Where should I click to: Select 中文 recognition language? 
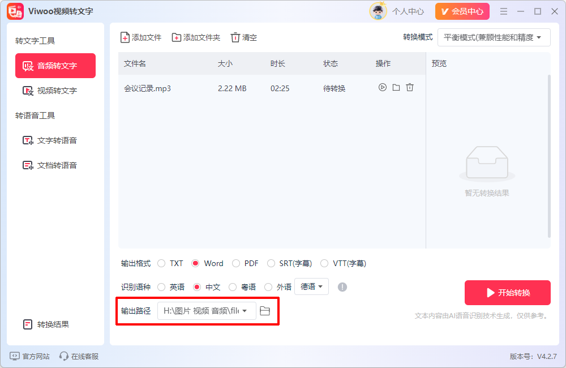tap(207, 287)
